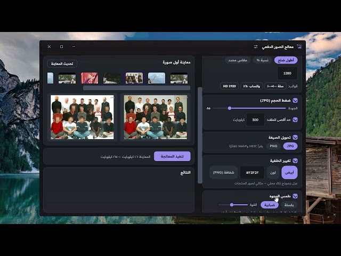Toggle the ضغط الحجم (JPG) section checkbox
This screenshot has height=256, width=341.
click(295, 101)
